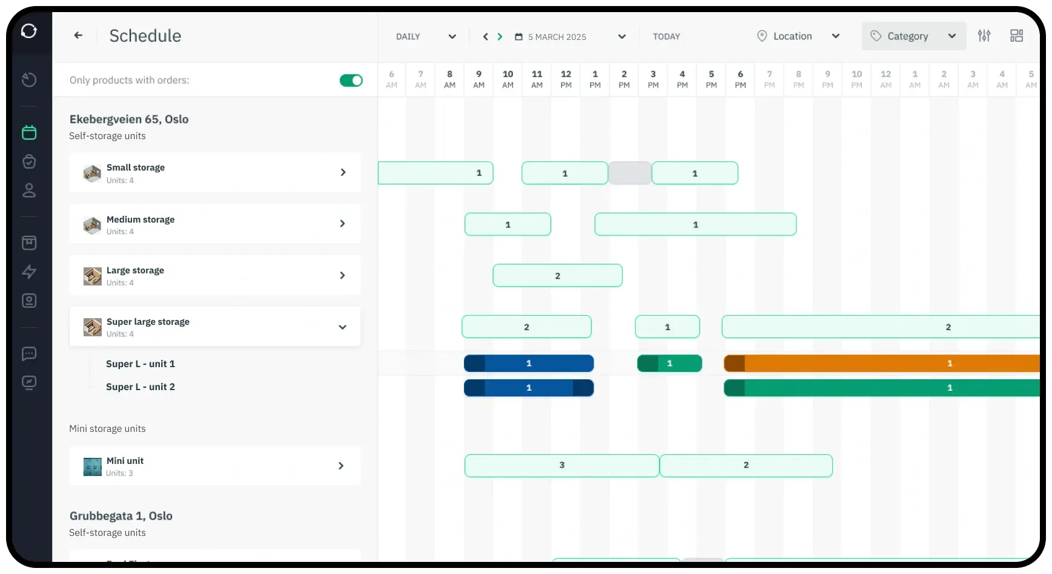Image resolution: width=1052 pixels, height=574 pixels.
Task: Click the Grubbegata 1, Oslo heading
Action: pyautogui.click(x=121, y=517)
